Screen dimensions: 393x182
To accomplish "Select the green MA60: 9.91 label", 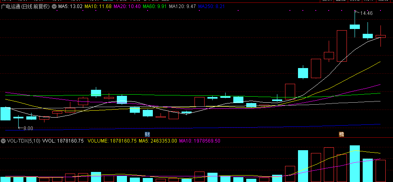I will click(x=154, y=6).
